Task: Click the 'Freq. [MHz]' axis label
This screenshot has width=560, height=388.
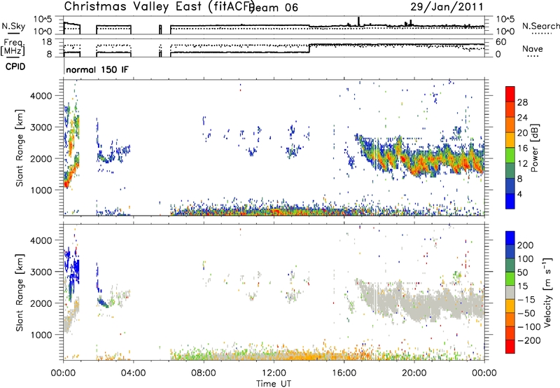Action: [13, 48]
